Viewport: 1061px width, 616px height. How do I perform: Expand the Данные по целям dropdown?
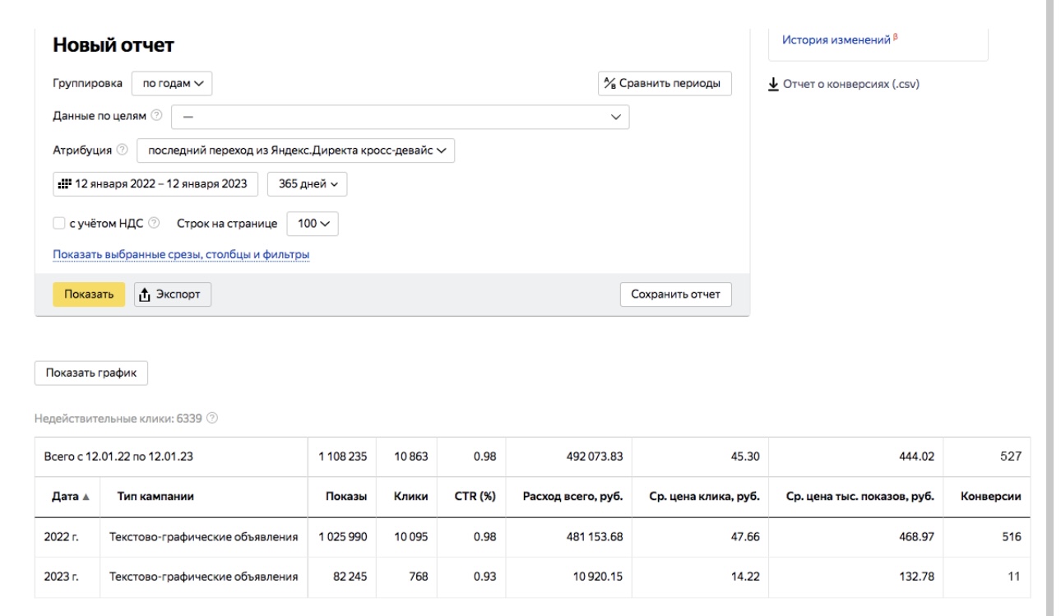[x=400, y=117]
